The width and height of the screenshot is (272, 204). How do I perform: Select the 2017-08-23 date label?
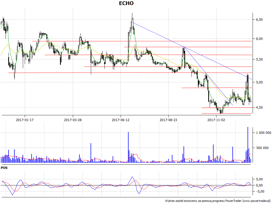coord(168,120)
